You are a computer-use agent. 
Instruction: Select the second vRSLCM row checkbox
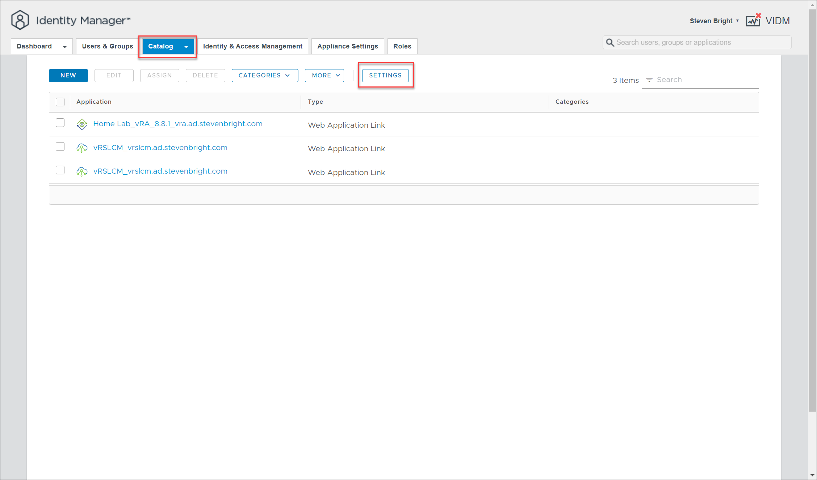60,170
